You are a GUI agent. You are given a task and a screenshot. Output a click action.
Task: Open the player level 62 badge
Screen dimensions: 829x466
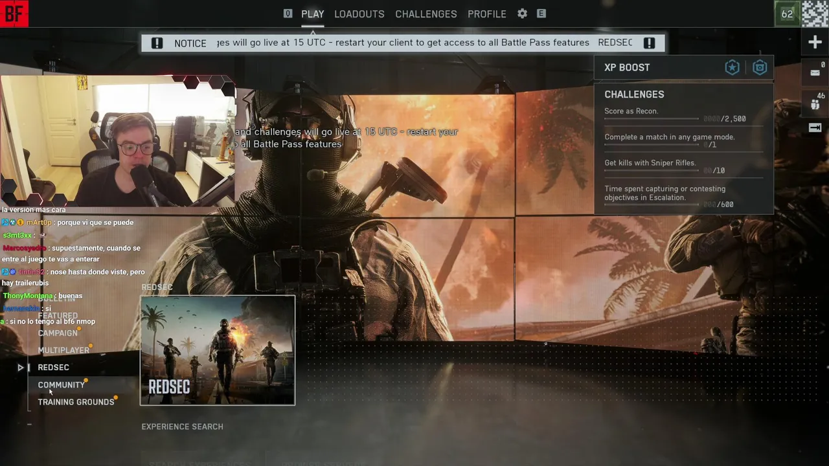[x=787, y=14]
